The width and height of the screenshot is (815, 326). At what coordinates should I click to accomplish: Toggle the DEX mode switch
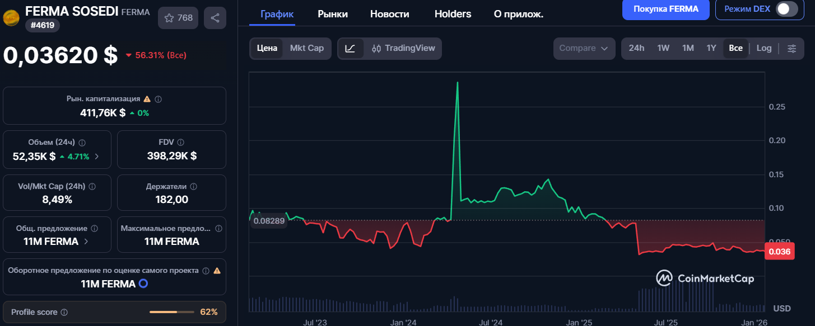click(x=786, y=9)
